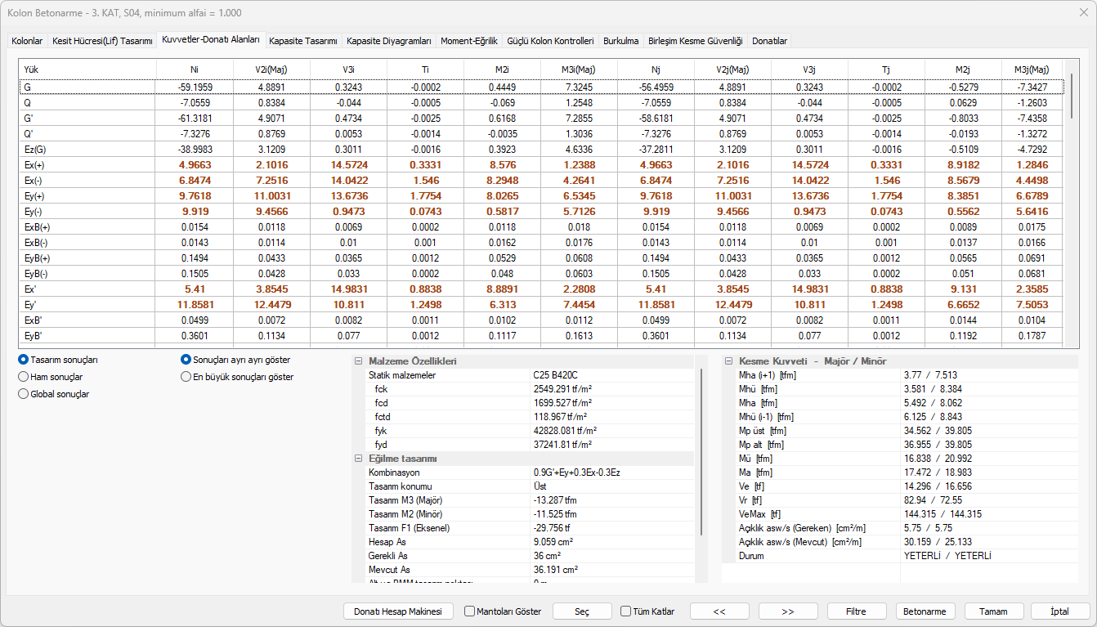The height and width of the screenshot is (627, 1097).
Task: Check the Tüm Katlar checkbox
Action: 626,611
